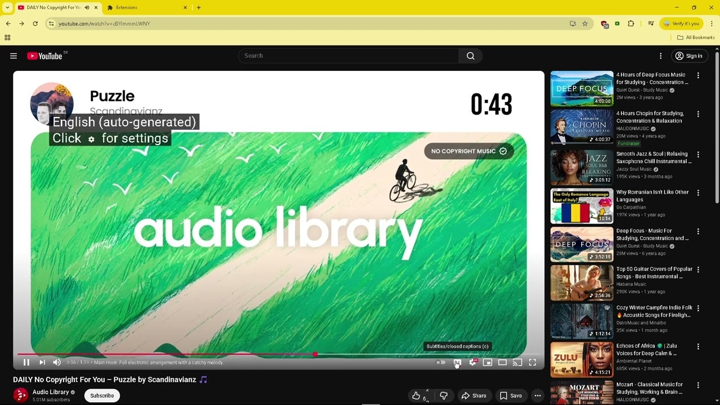Open the hamburger navigation menu

[13, 56]
